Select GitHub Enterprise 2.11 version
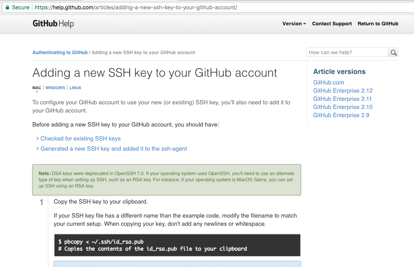Image resolution: width=414 pixels, height=267 pixels. 342,99
